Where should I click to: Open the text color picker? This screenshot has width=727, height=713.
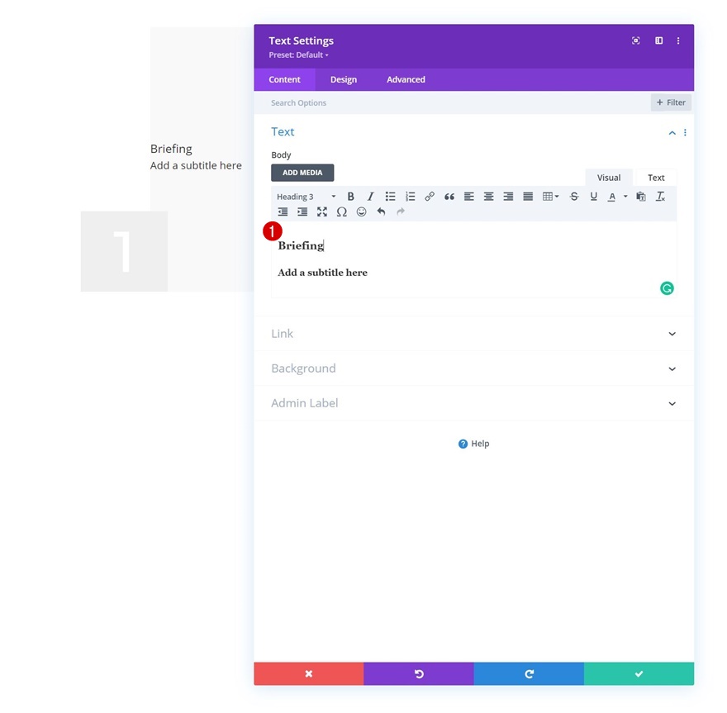[612, 197]
